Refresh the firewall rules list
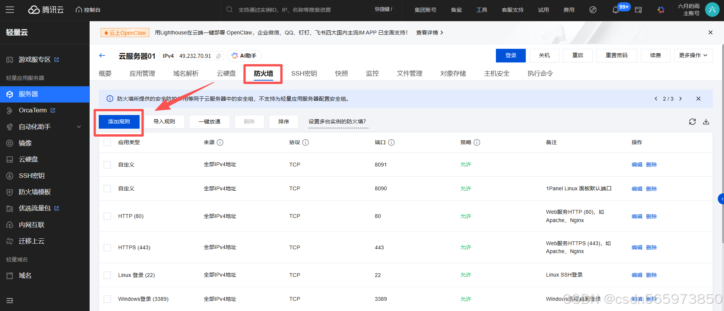The width and height of the screenshot is (724, 311). pyautogui.click(x=692, y=121)
